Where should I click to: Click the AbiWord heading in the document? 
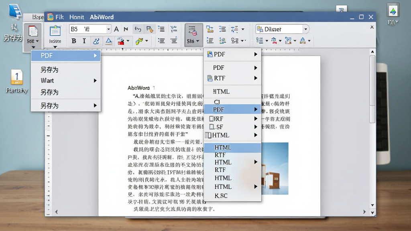(138, 88)
